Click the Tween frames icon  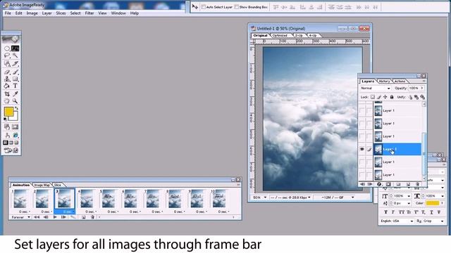pos(73,217)
